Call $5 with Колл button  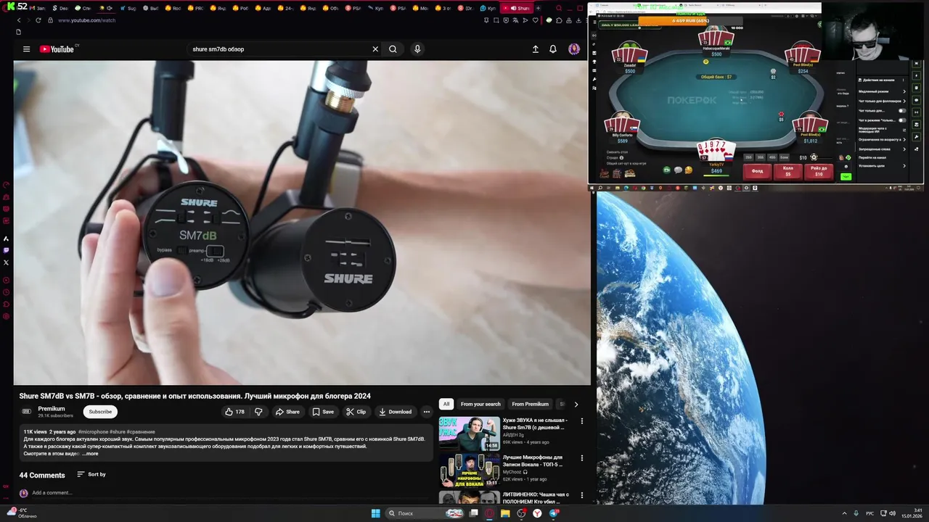pos(787,171)
